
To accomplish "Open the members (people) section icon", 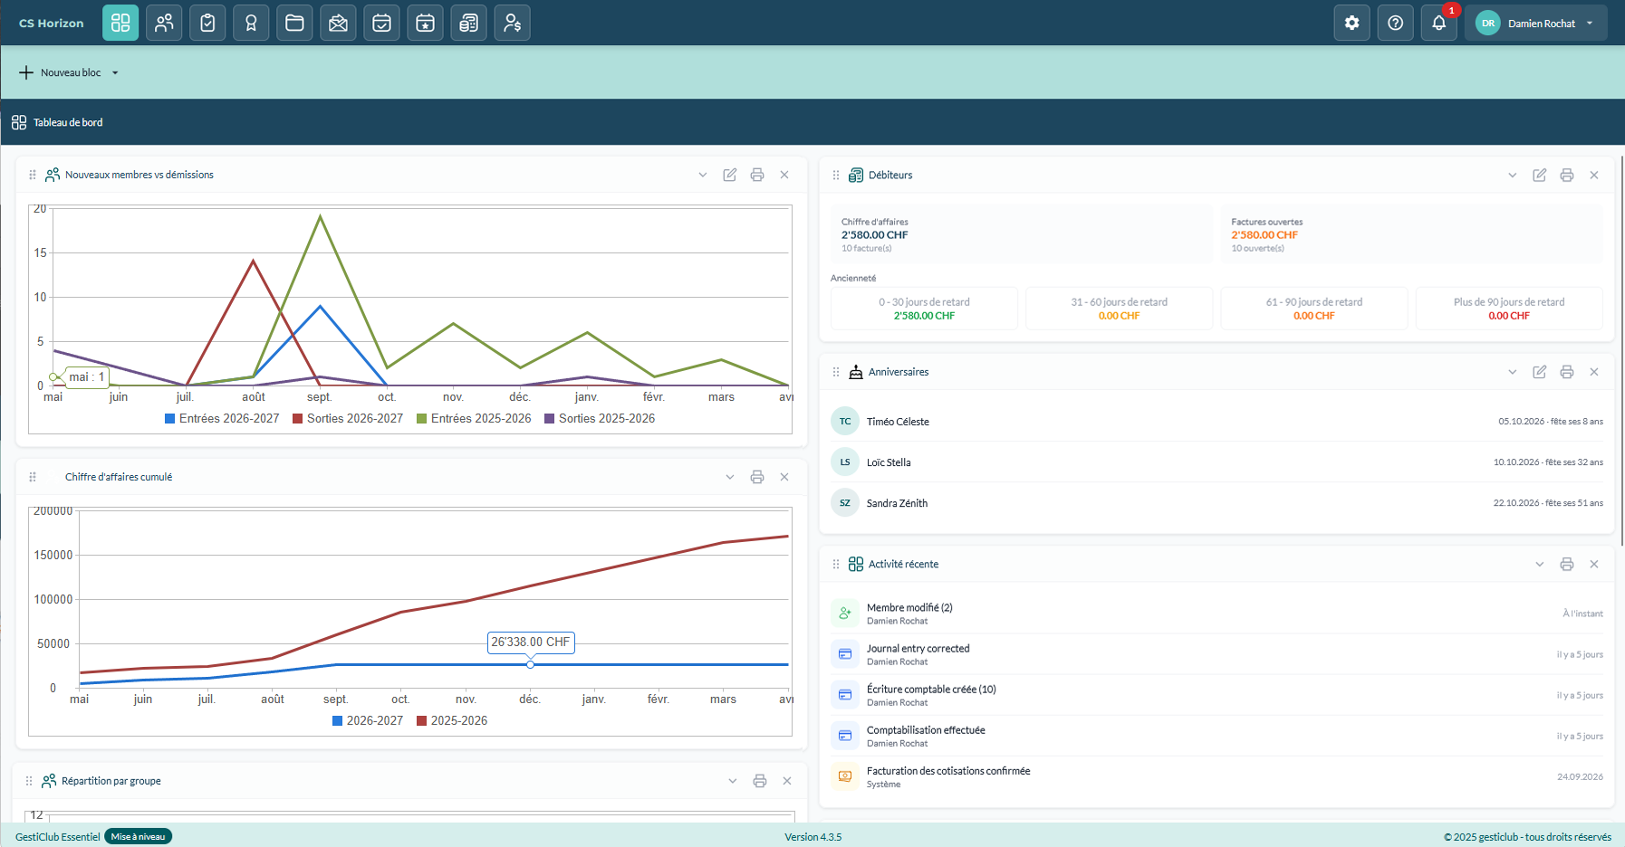I will coord(164,23).
